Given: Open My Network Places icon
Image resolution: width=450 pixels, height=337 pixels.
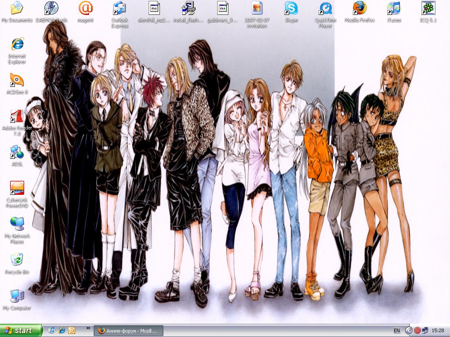Looking at the screenshot, I should click(x=17, y=231).
